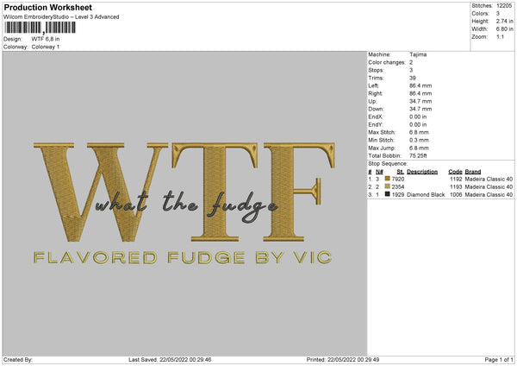Click stitch count 7920 in stop sequence
Viewport: 517px width, 366px height.
[x=398, y=179]
